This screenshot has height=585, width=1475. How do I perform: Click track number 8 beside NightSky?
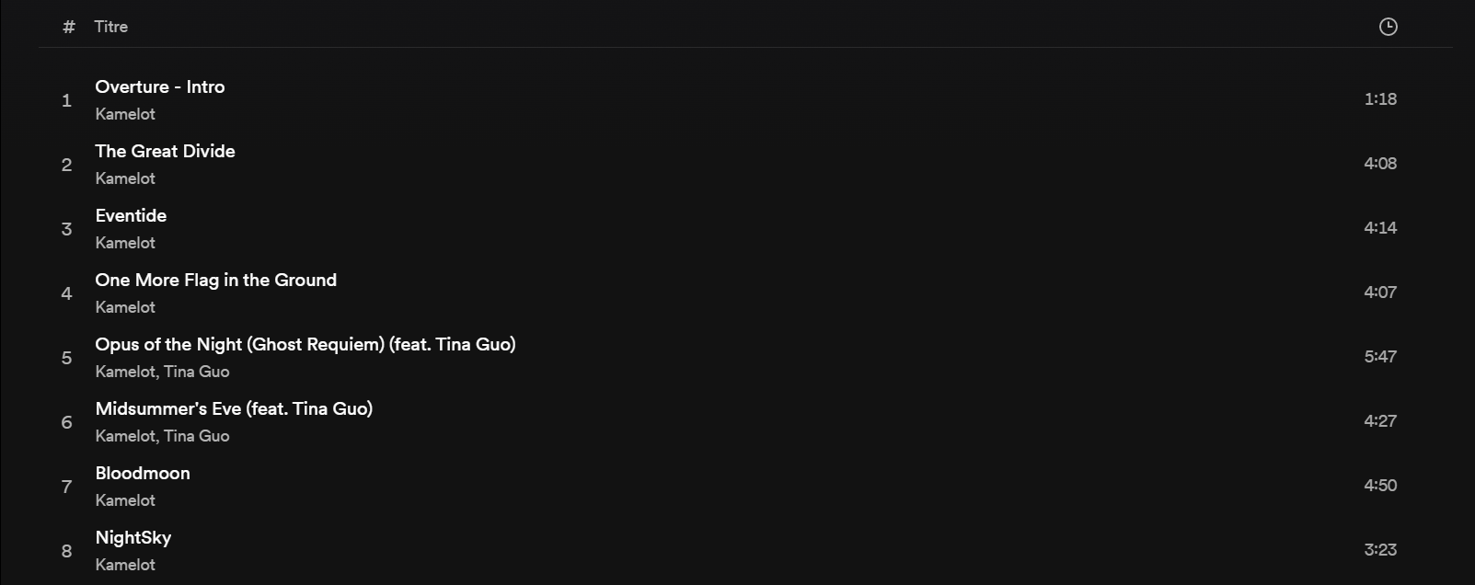pyautogui.click(x=66, y=551)
